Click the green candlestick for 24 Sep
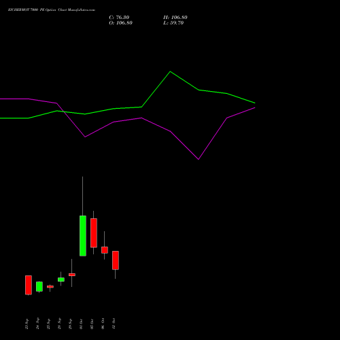The image size is (340, 340). click(x=39, y=286)
